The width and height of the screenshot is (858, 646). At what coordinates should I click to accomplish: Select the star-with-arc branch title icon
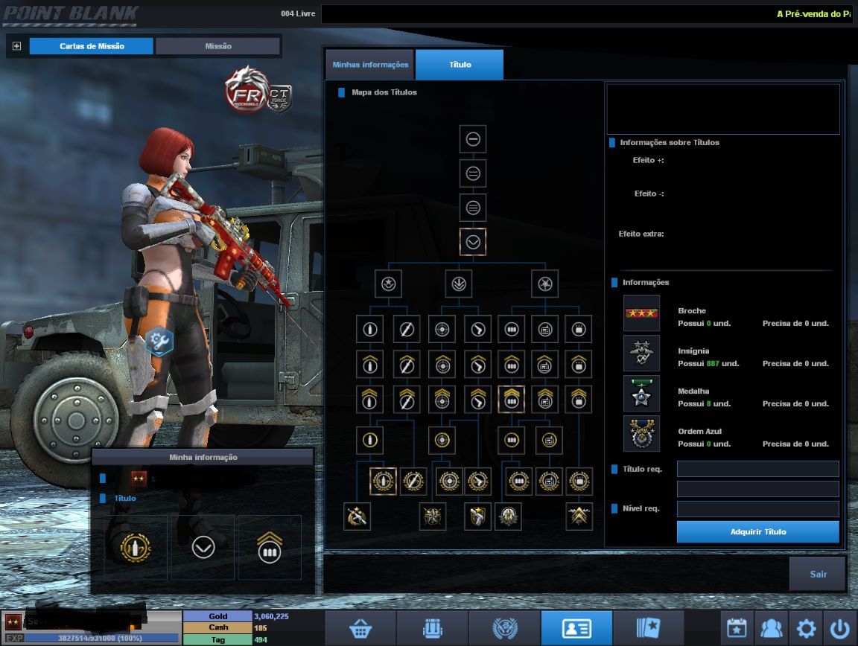pos(389,284)
